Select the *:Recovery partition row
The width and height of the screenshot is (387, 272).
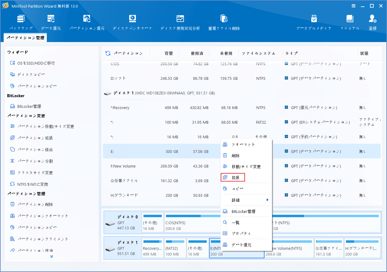click(242, 108)
